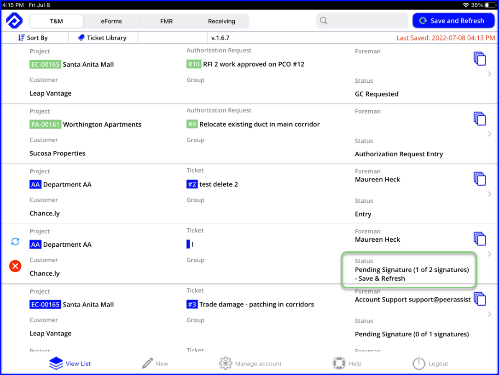Screen dimensions: 499x375
Task: Tap the app logo icon
Action: [14, 21]
